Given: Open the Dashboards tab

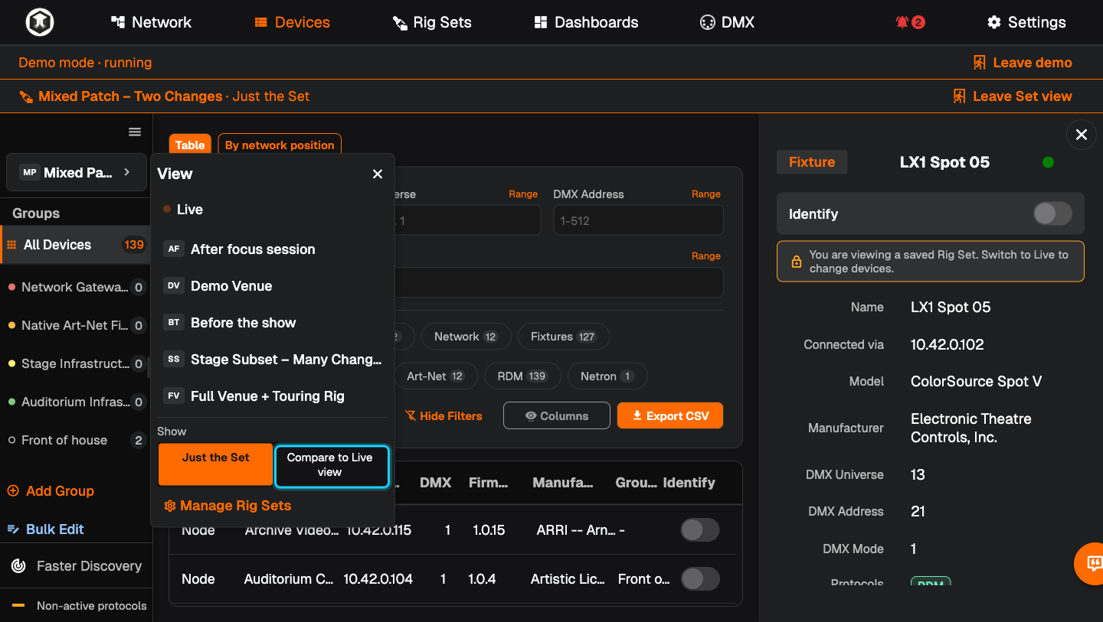Looking at the screenshot, I should point(586,22).
